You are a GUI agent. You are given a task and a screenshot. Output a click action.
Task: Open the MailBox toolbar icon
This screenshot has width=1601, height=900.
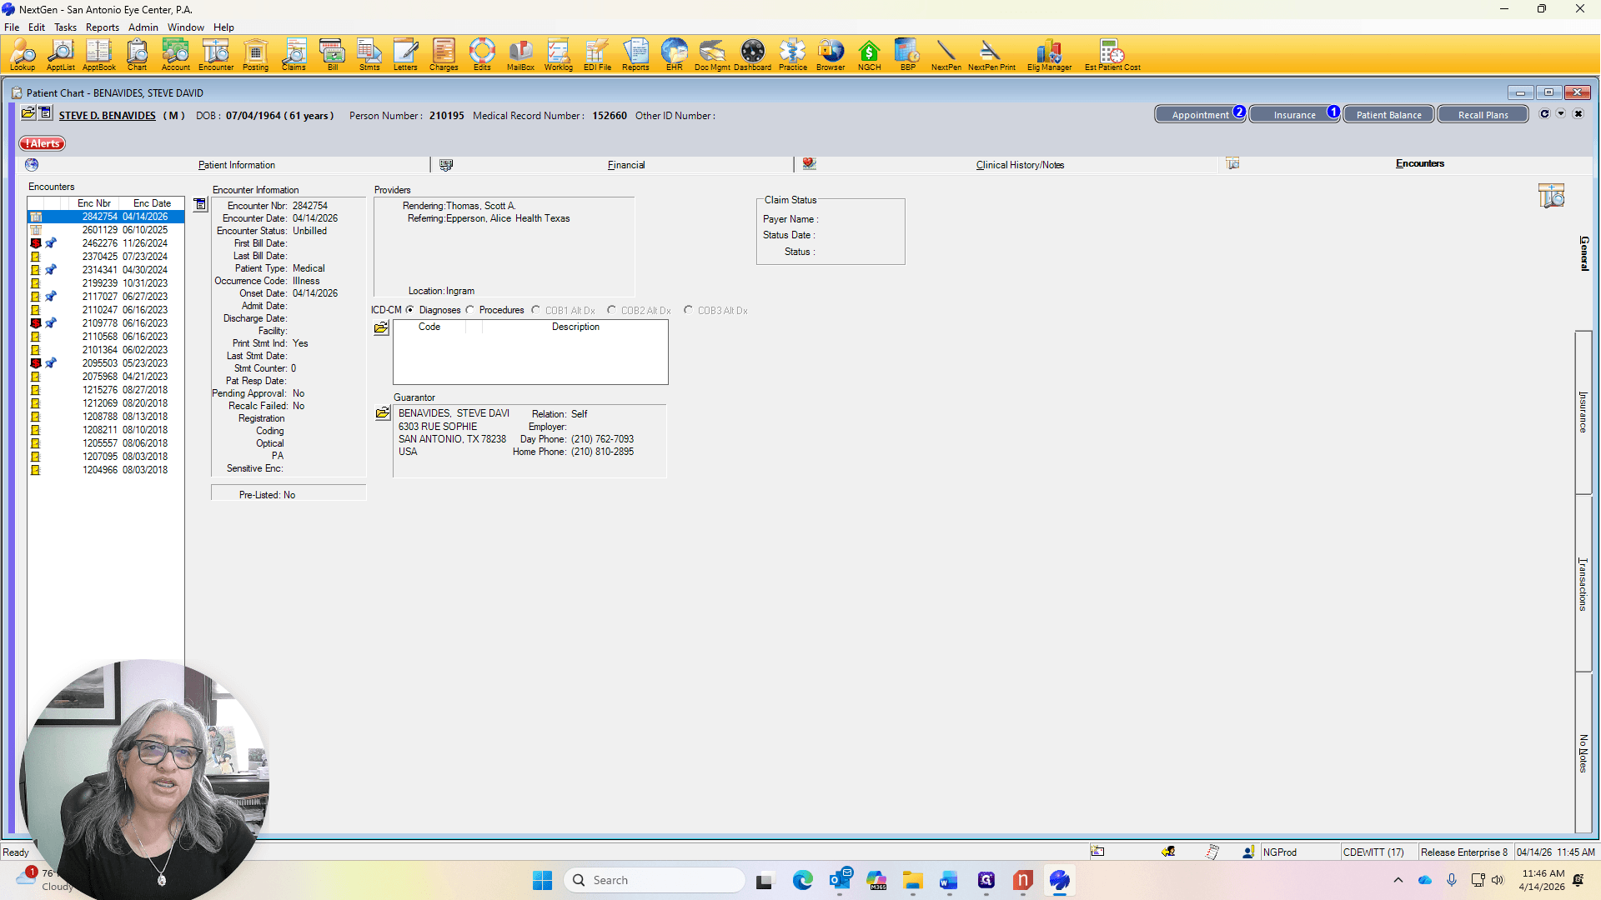point(520,54)
